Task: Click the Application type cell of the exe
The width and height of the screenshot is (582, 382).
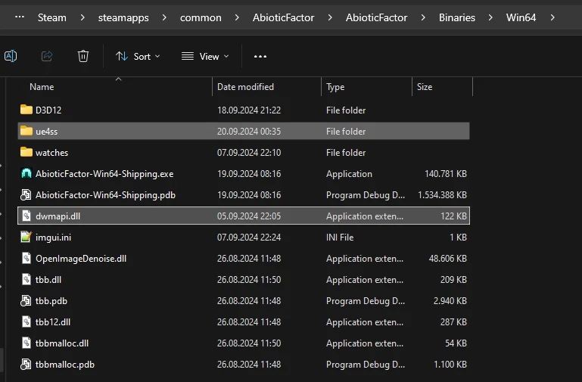Action: click(x=349, y=174)
